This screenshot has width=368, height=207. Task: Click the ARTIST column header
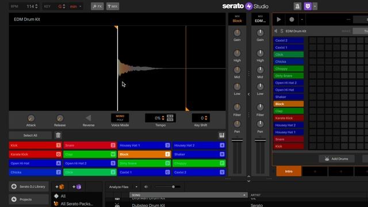pos(255,195)
